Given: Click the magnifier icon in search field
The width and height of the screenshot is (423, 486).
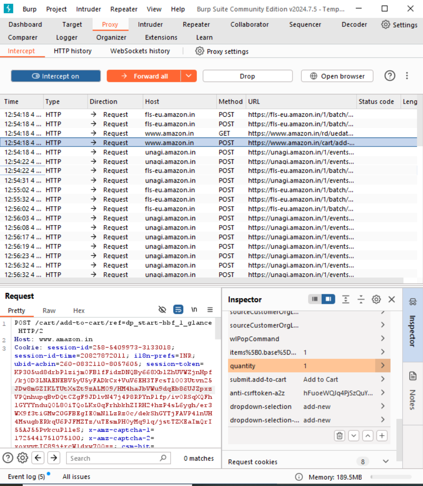Looking at the screenshot, I should coord(163,458).
